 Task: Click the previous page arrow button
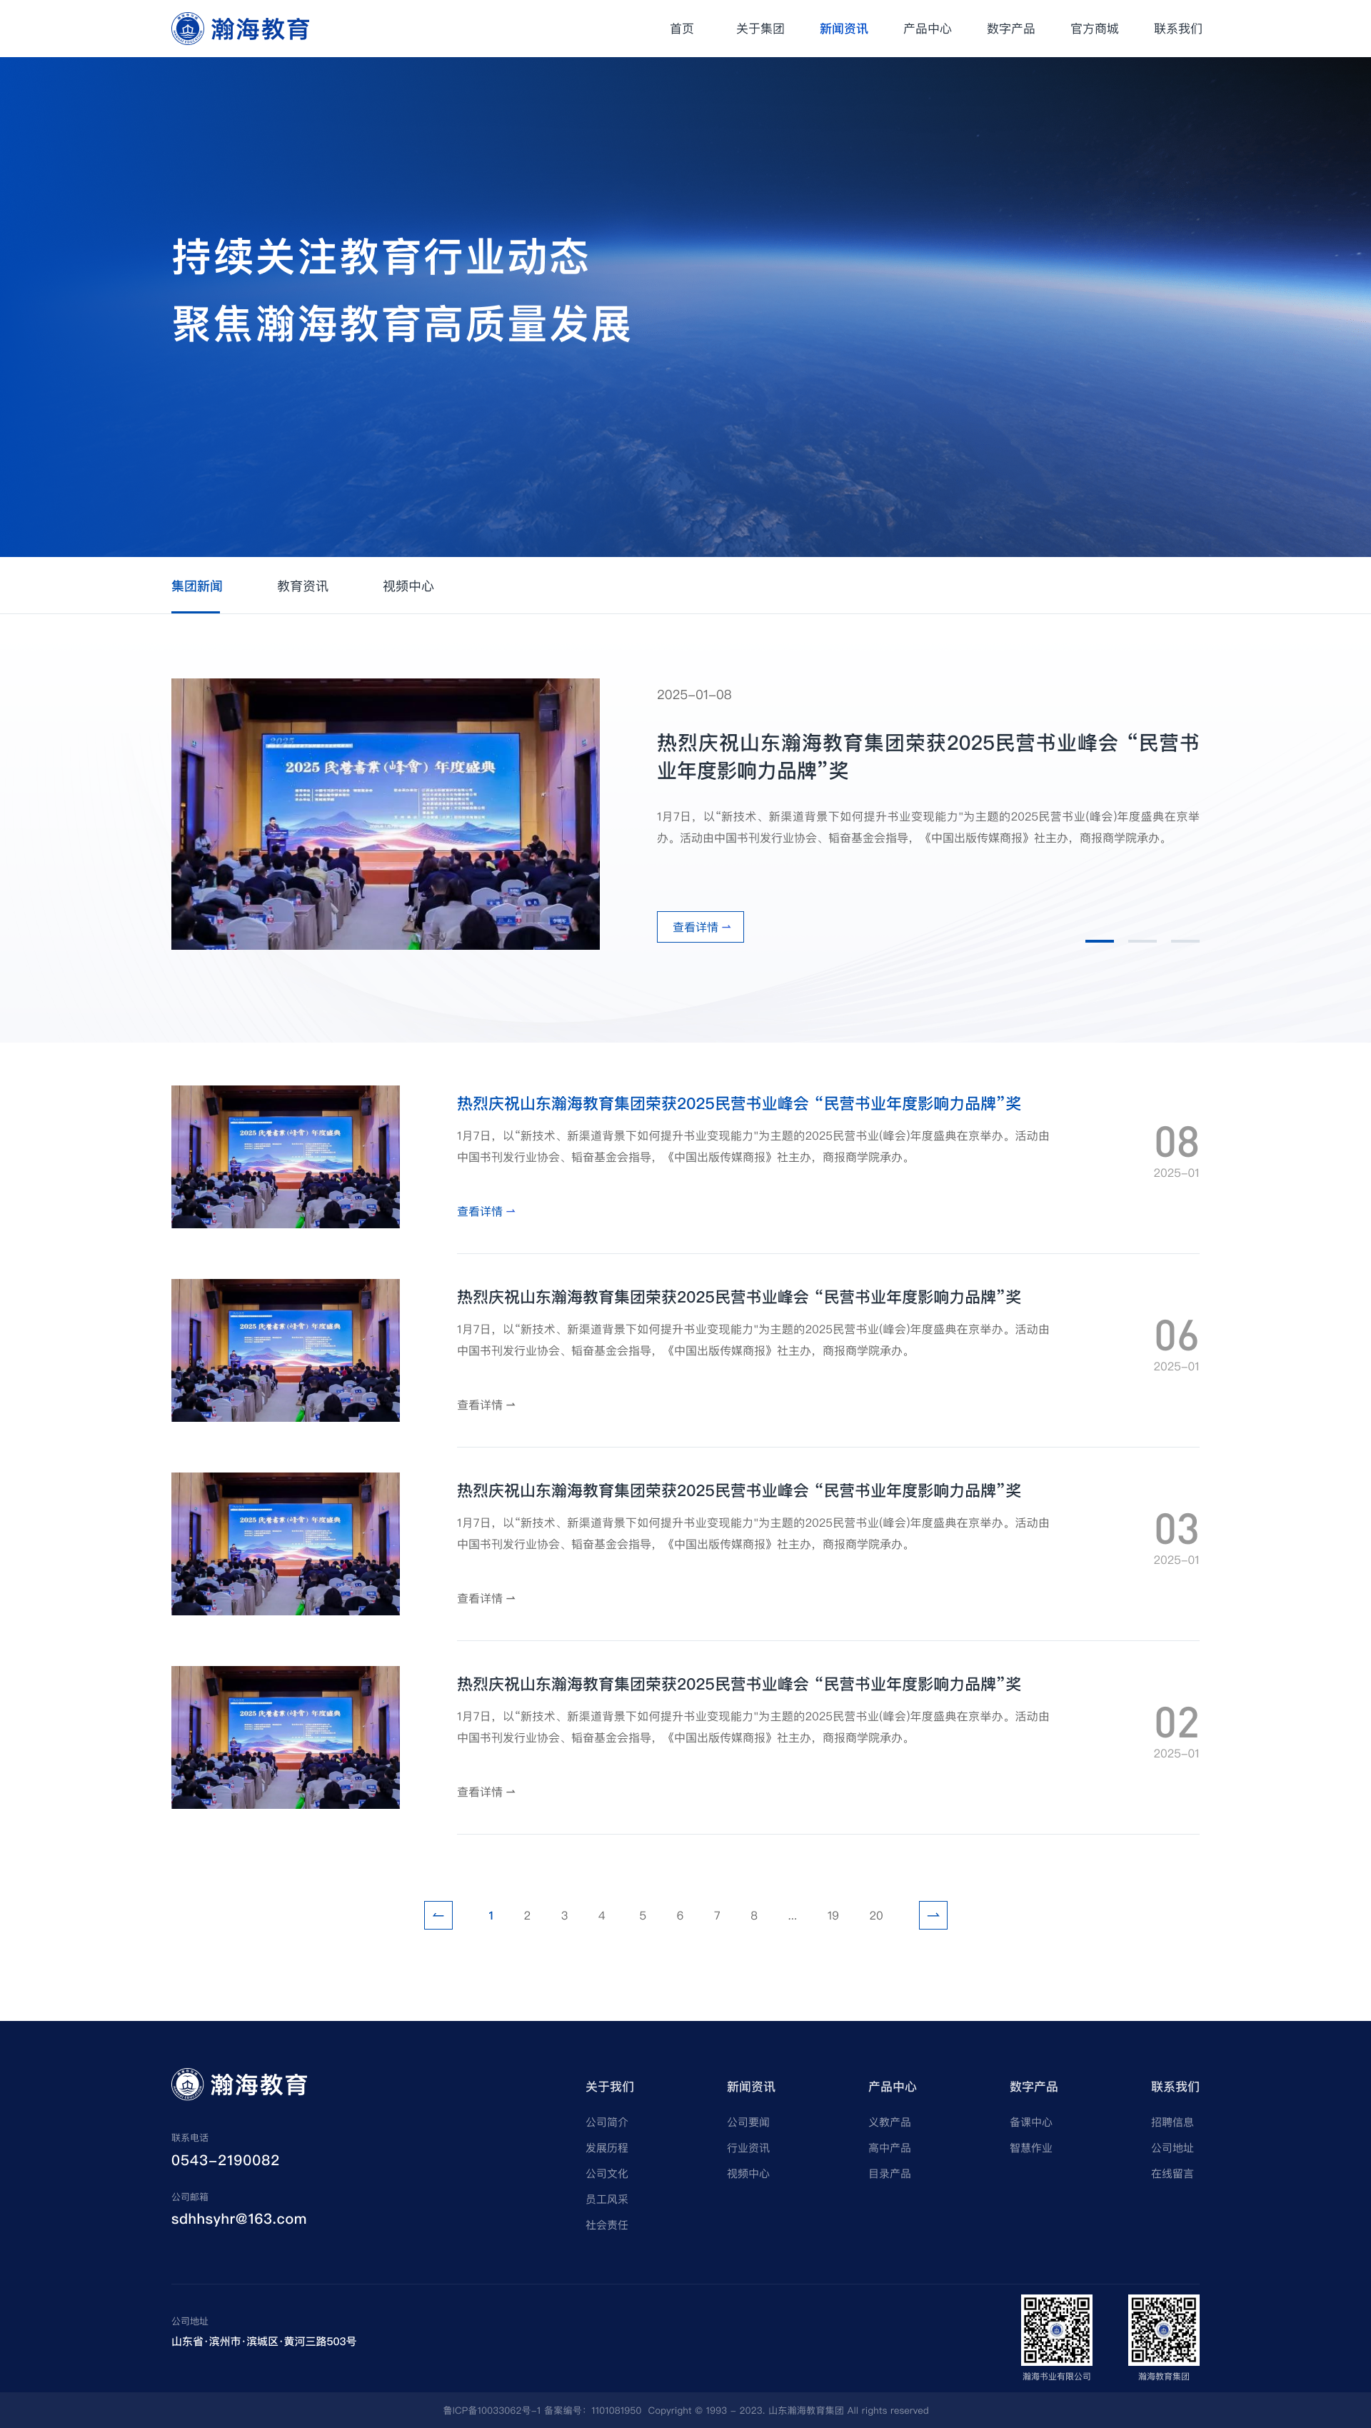click(x=438, y=1915)
